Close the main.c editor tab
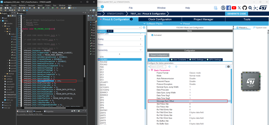 [25, 13]
